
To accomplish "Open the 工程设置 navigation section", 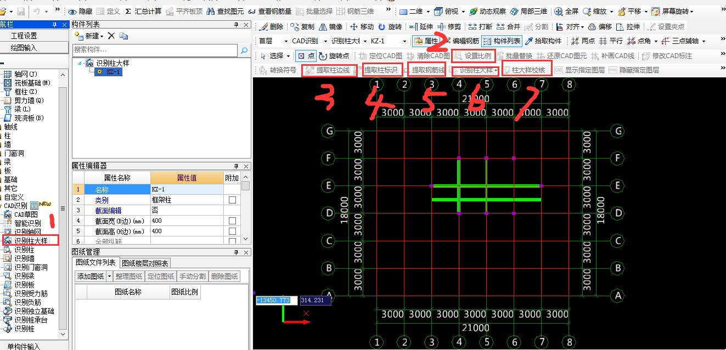I will click(24, 36).
